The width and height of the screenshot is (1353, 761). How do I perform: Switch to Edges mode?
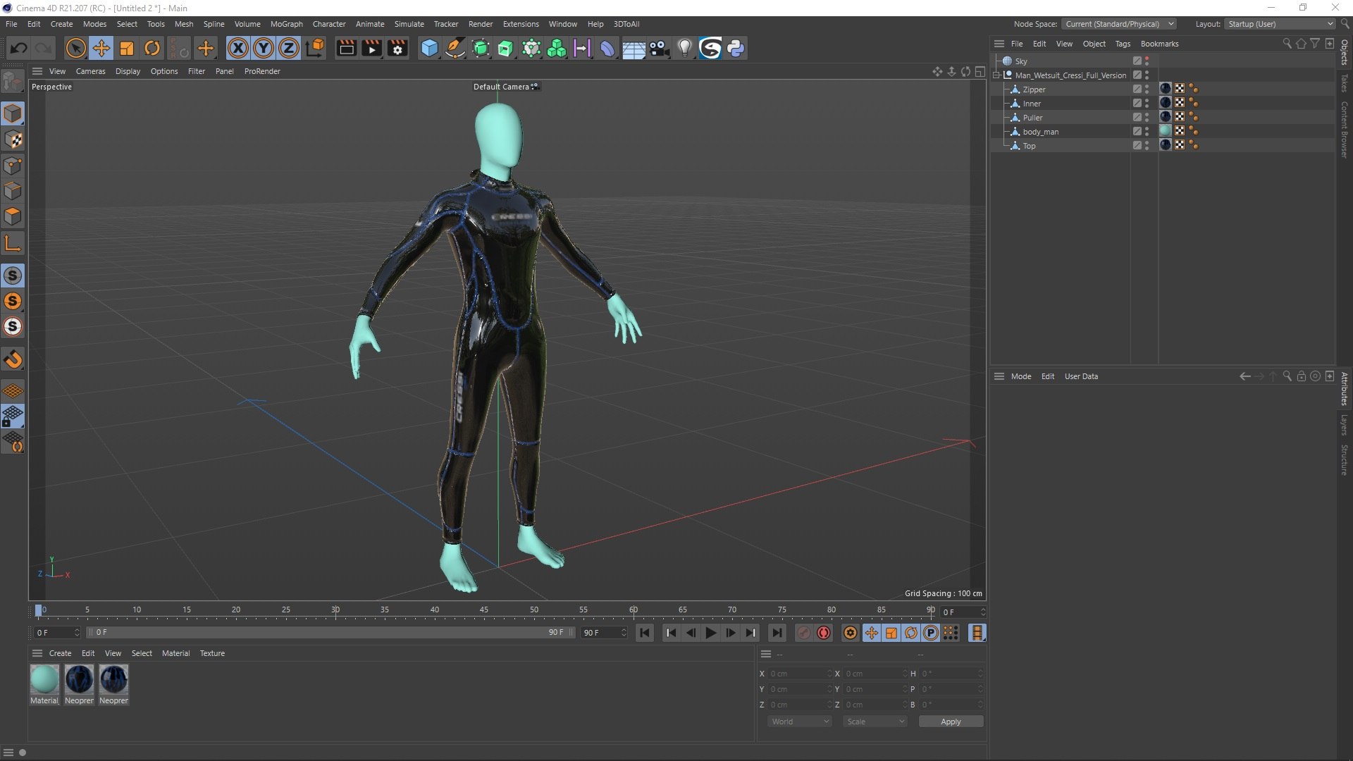point(13,191)
